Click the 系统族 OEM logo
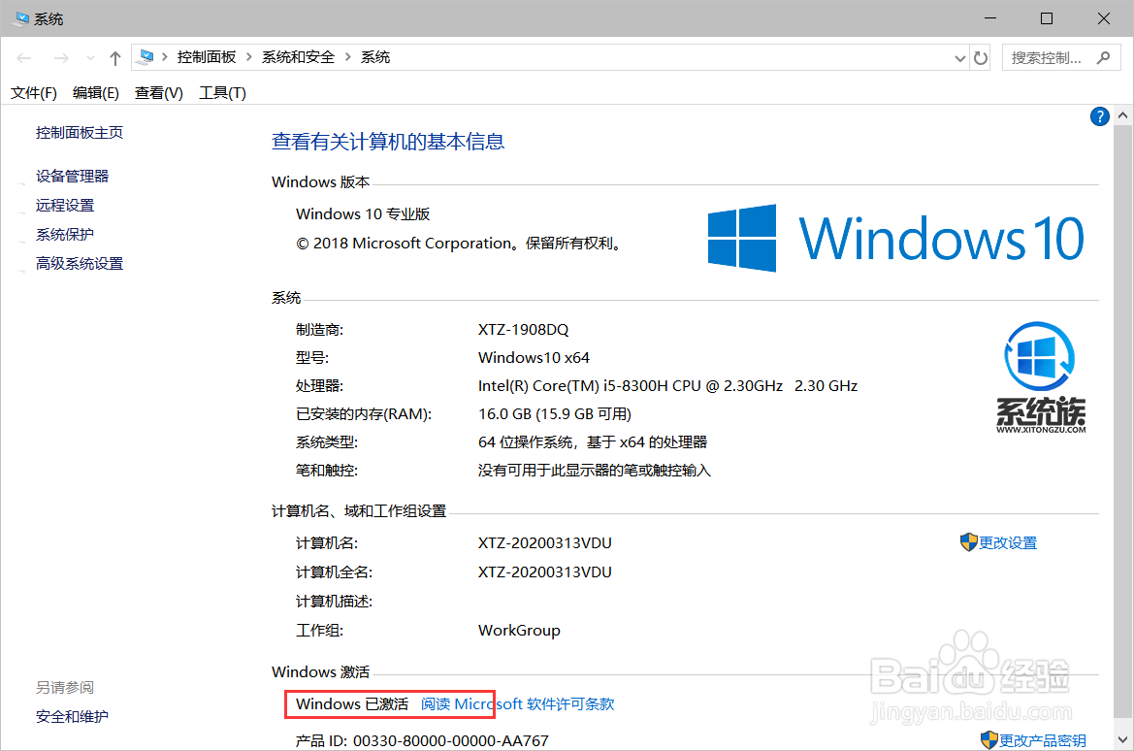The width and height of the screenshot is (1134, 751). click(x=1041, y=377)
